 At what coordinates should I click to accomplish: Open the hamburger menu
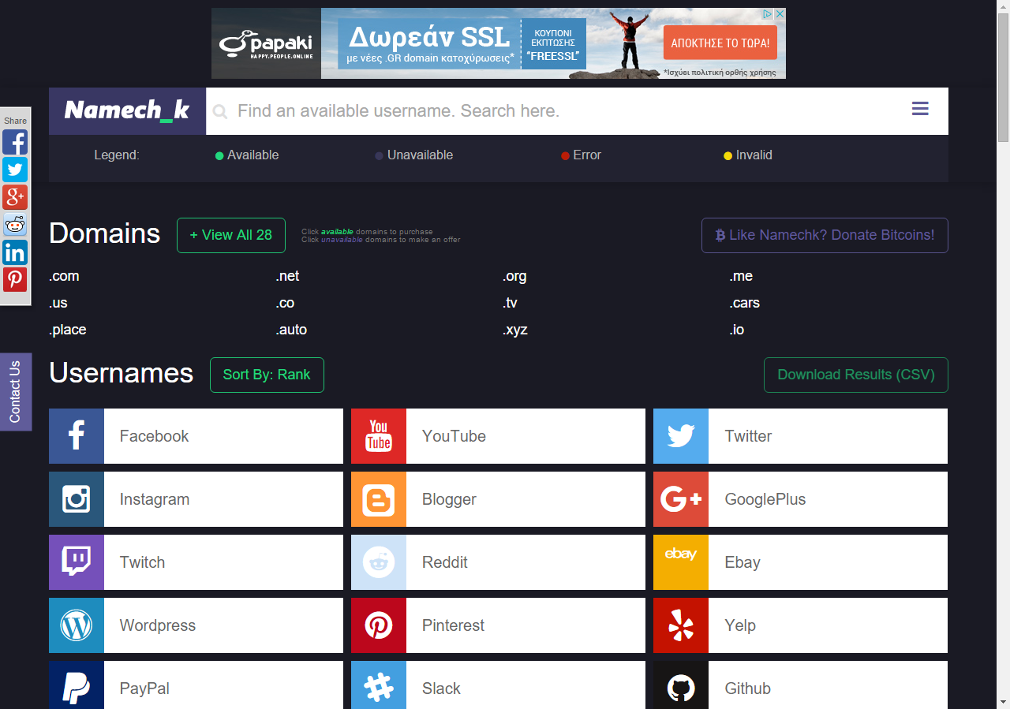tap(920, 110)
